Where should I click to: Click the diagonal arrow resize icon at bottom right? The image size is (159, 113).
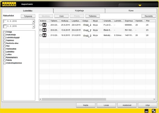(x=154, y=111)
